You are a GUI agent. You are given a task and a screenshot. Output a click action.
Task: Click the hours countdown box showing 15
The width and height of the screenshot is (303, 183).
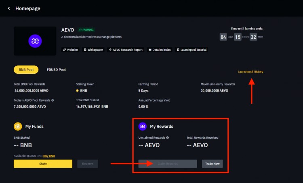click(x=238, y=37)
